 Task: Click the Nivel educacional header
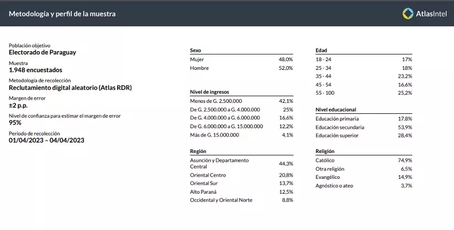335,109
